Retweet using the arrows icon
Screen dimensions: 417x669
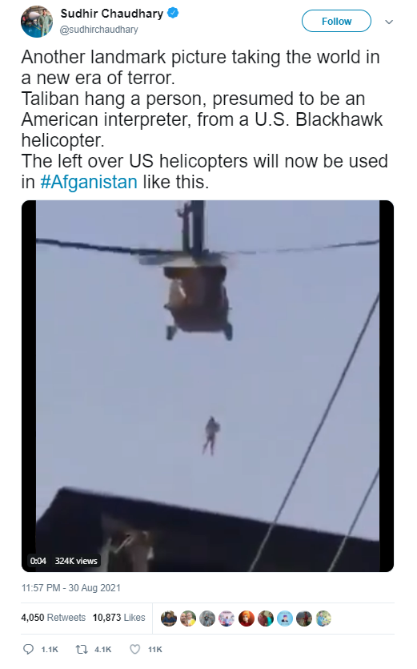point(82,650)
